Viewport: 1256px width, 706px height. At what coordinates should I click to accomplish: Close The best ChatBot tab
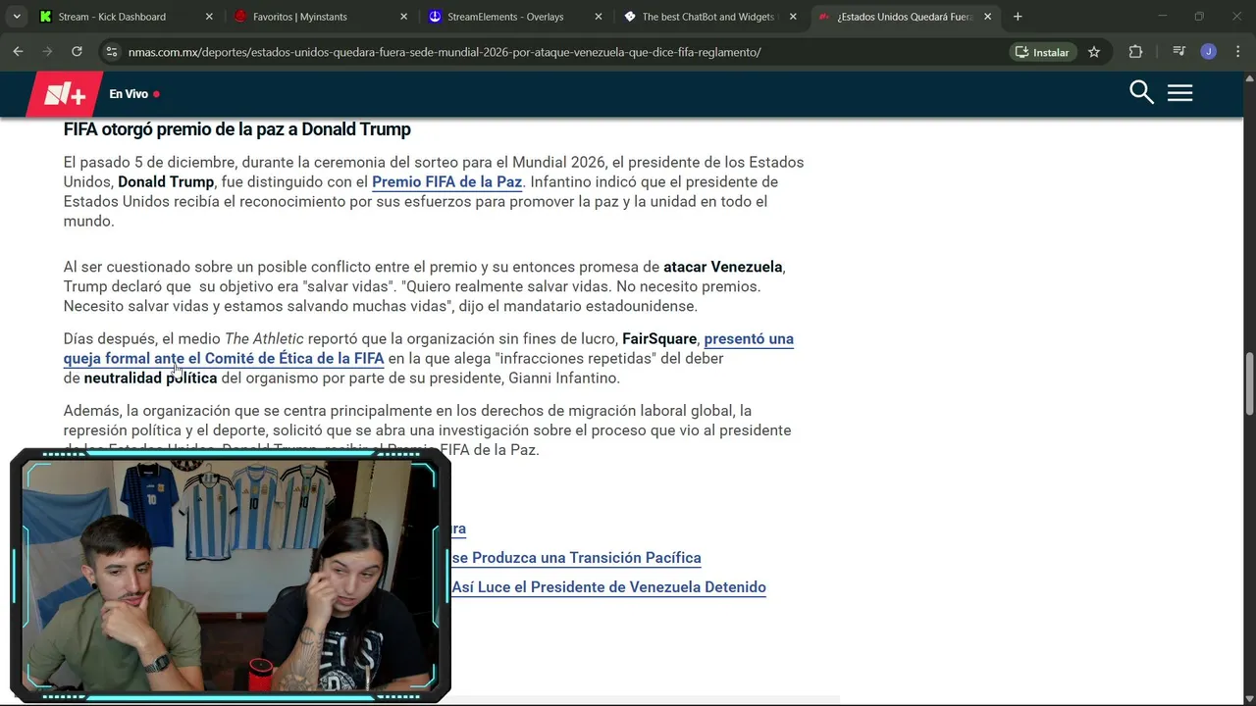click(x=793, y=17)
